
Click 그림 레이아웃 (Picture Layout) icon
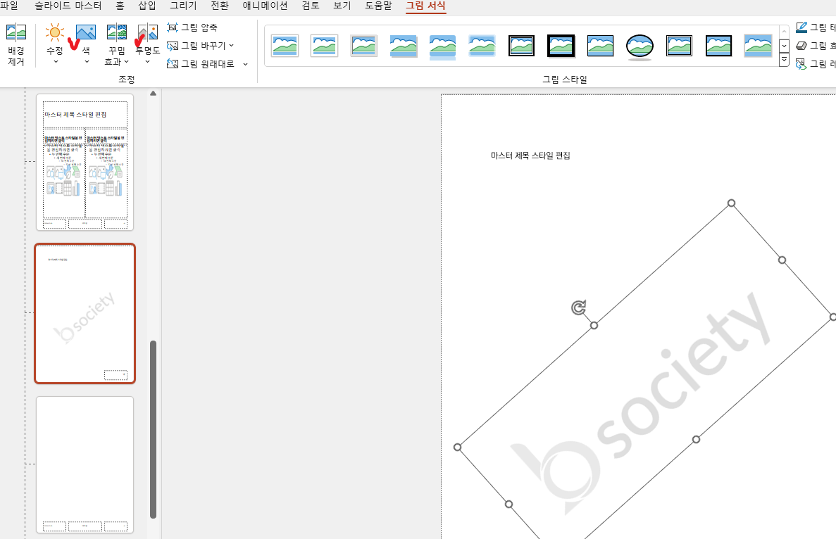coord(801,65)
